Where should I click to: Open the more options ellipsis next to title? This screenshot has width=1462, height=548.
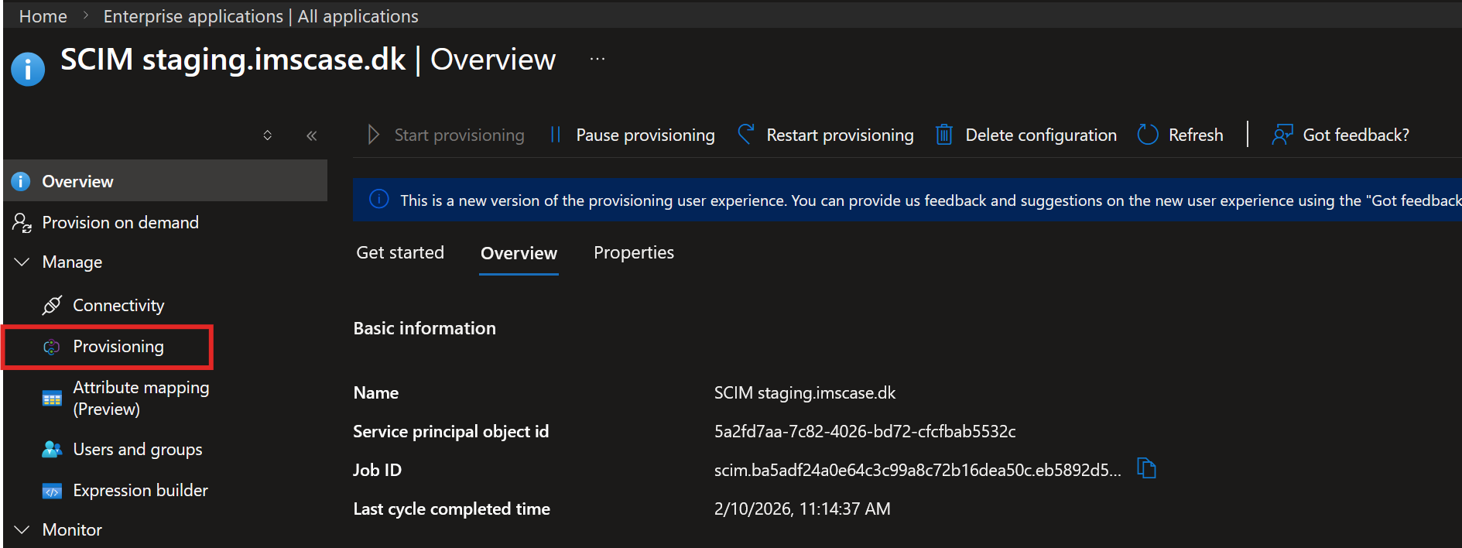click(x=597, y=59)
